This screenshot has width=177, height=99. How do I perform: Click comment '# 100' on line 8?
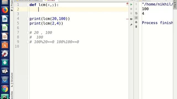pyautogui.click(x=36, y=37)
